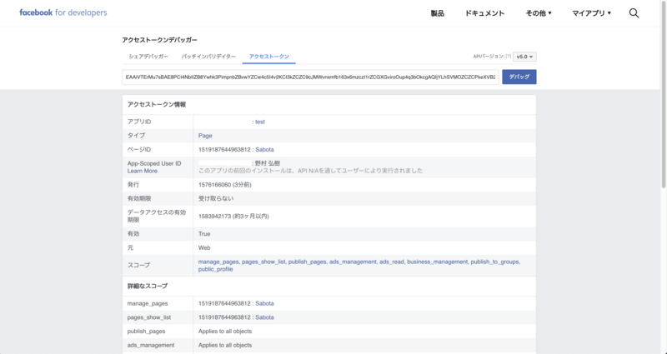Click the access token input field
The height and width of the screenshot is (354, 667).
point(310,77)
